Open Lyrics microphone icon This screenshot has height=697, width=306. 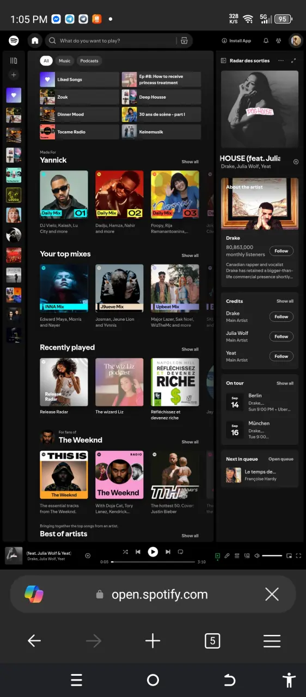pos(227,555)
